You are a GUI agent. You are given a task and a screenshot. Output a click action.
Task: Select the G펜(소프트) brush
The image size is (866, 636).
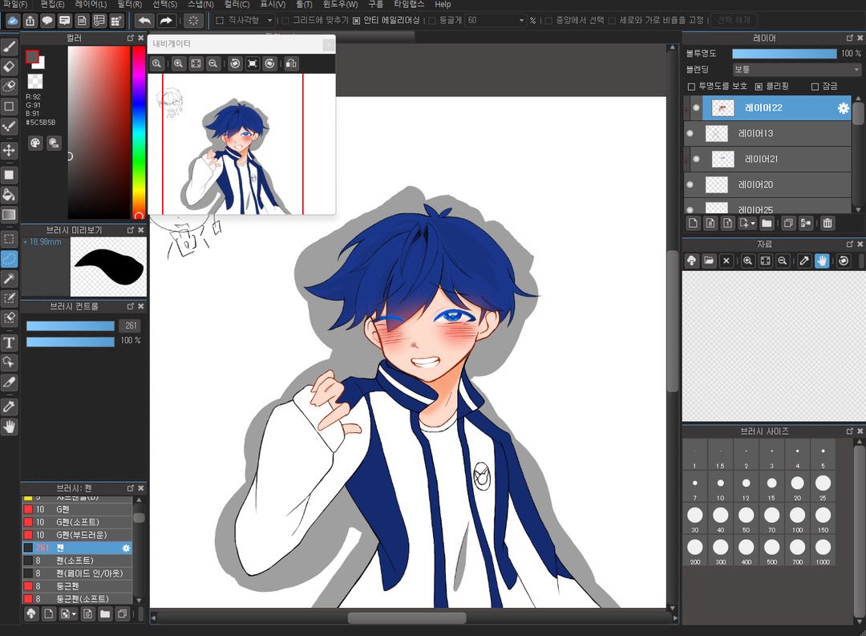pos(77,522)
